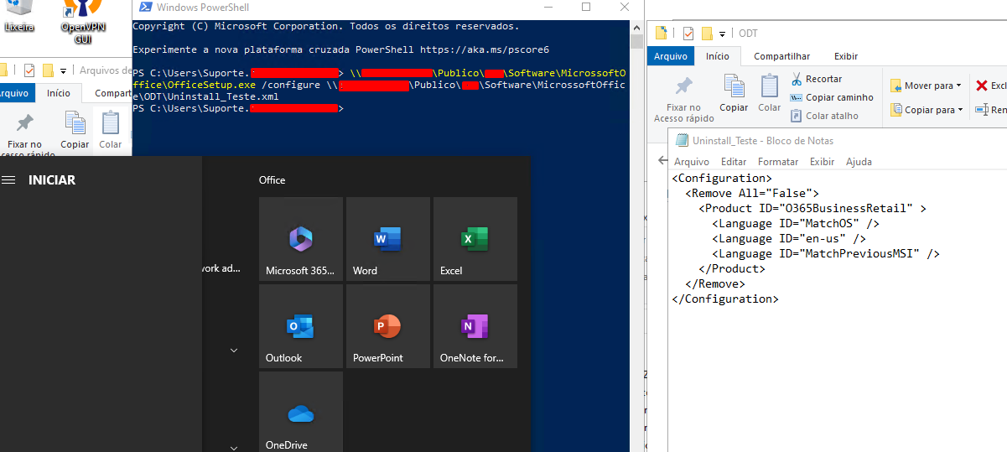Screen dimensions: 1007x452
Task: Click the Remove All="False" line in Notepad
Action: click(752, 193)
